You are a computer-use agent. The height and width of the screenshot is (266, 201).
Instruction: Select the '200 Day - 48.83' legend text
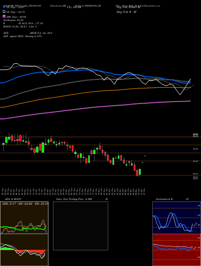pyautogui.click(x=16, y=17)
